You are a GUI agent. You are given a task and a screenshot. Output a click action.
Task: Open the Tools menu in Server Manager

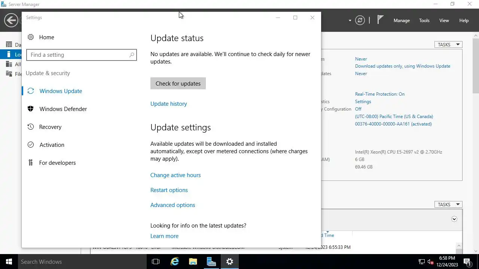(424, 21)
